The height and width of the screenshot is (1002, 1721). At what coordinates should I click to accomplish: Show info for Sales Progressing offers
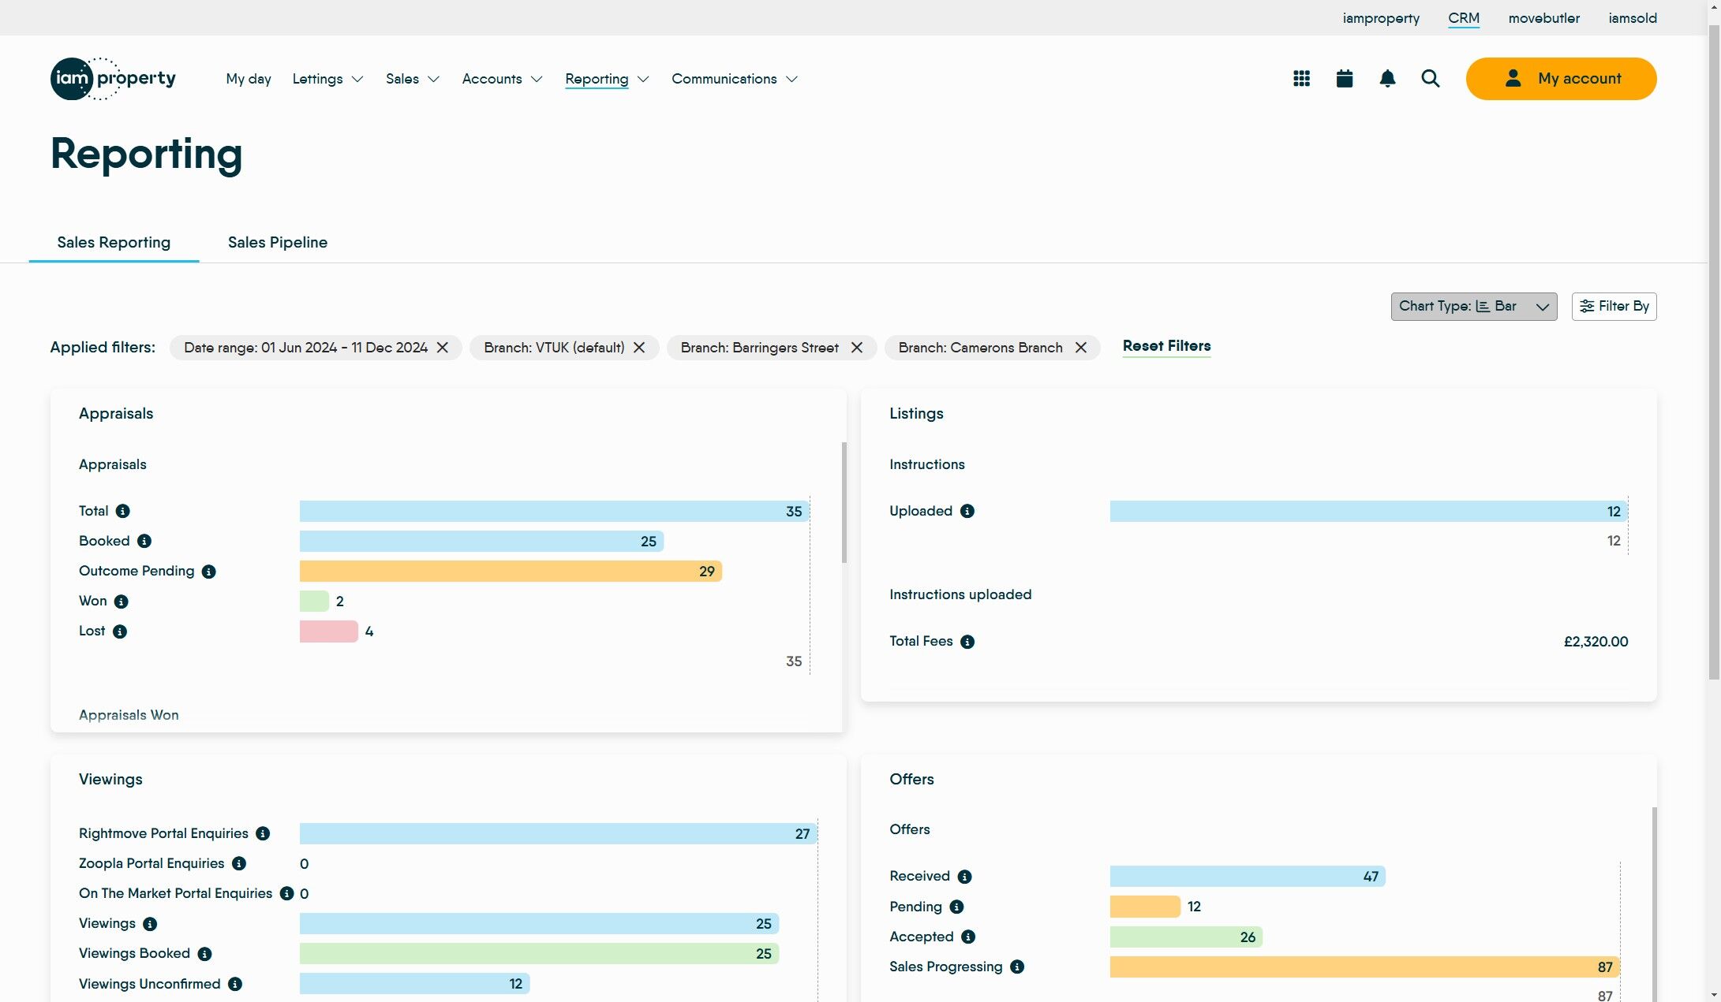point(1017,967)
